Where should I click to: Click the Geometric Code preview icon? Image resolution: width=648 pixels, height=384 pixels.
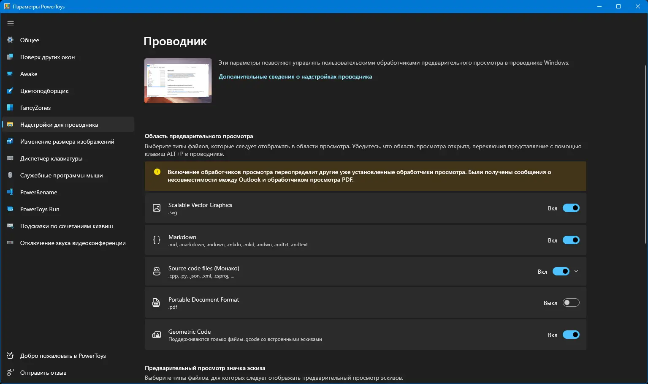click(x=157, y=335)
